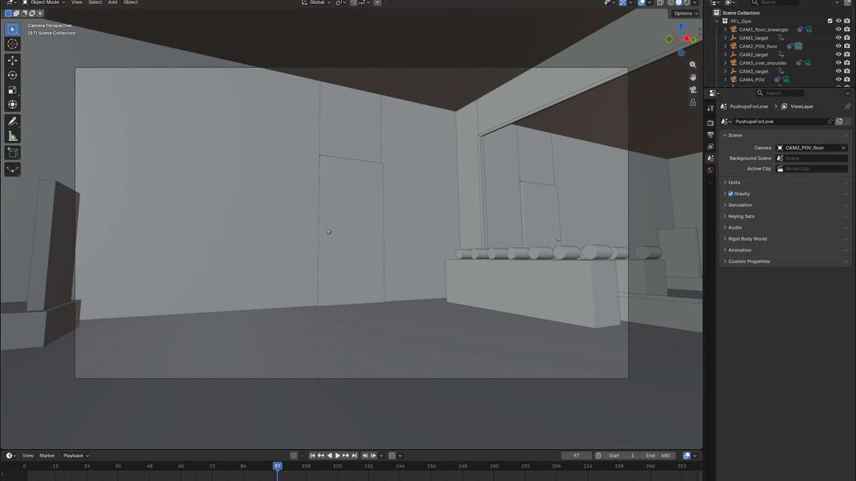Image resolution: width=856 pixels, height=481 pixels.
Task: Jump to the timeline start frame
Action: coord(312,456)
